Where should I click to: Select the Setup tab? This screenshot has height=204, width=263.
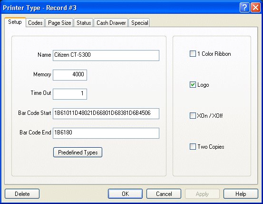pos(15,22)
